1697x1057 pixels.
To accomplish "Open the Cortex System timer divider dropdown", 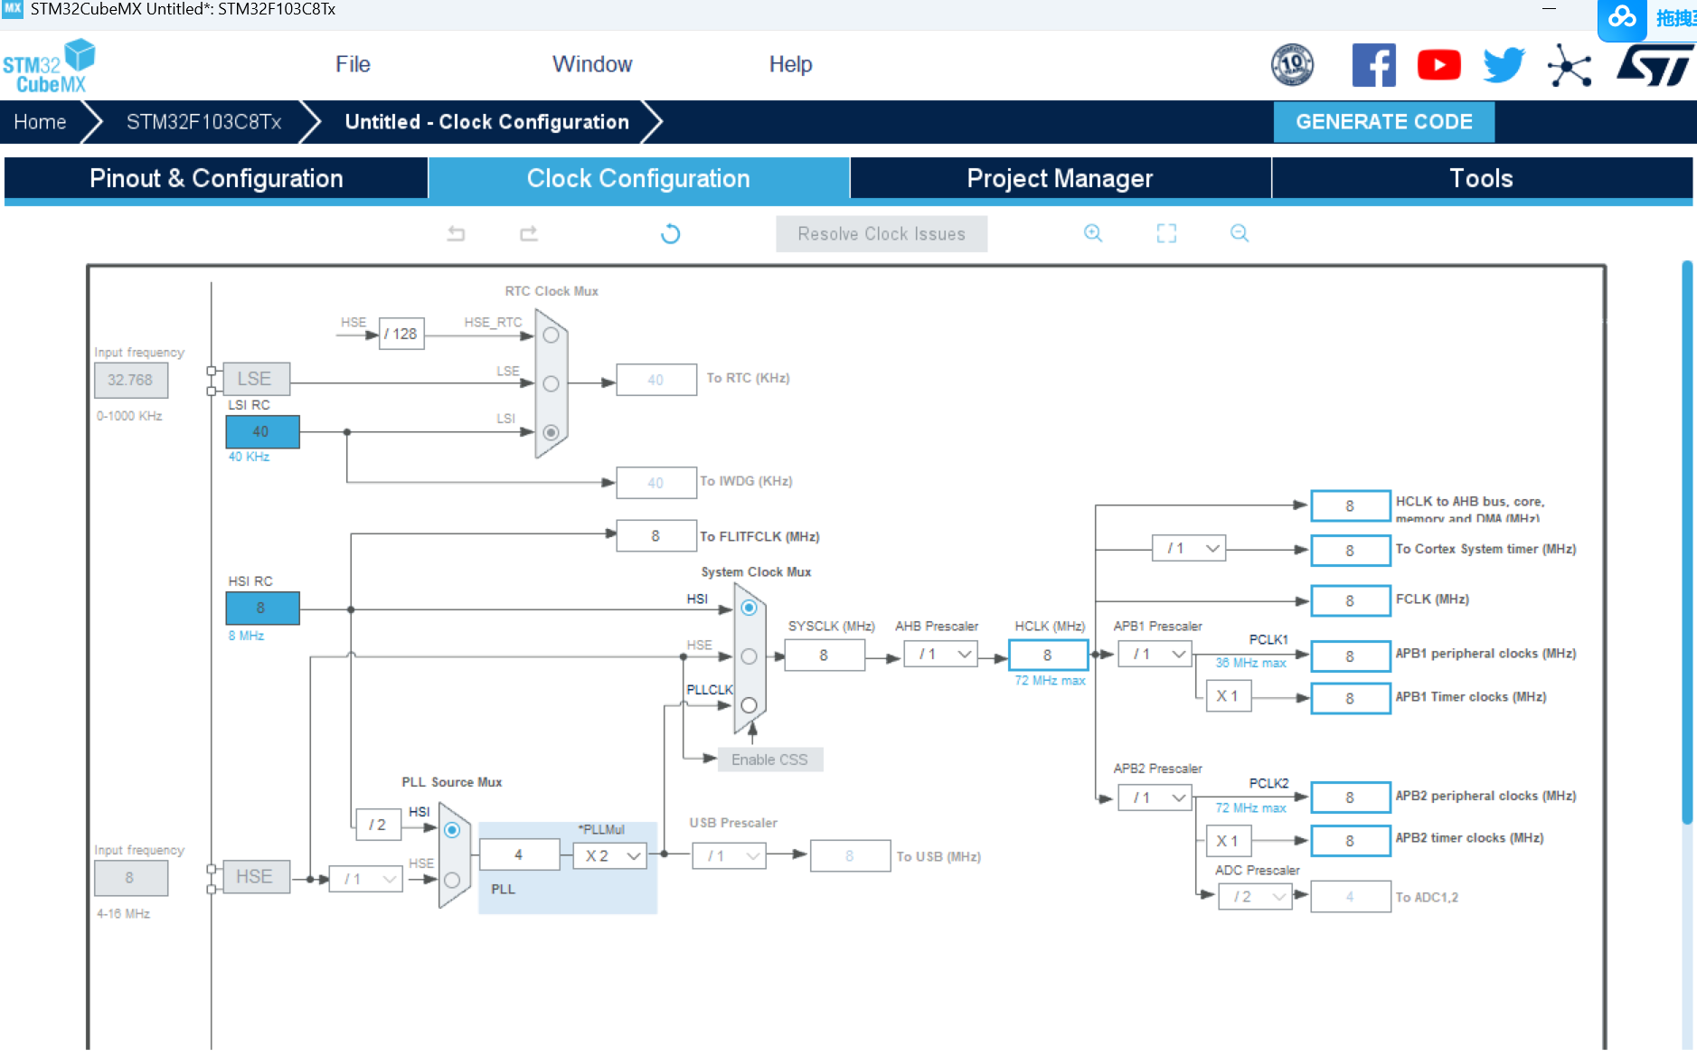I will point(1189,548).
